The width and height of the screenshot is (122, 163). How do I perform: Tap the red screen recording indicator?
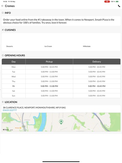point(107,2)
